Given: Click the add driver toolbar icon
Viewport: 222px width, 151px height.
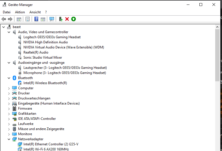Looking at the screenshot, I should [x=61, y=19].
